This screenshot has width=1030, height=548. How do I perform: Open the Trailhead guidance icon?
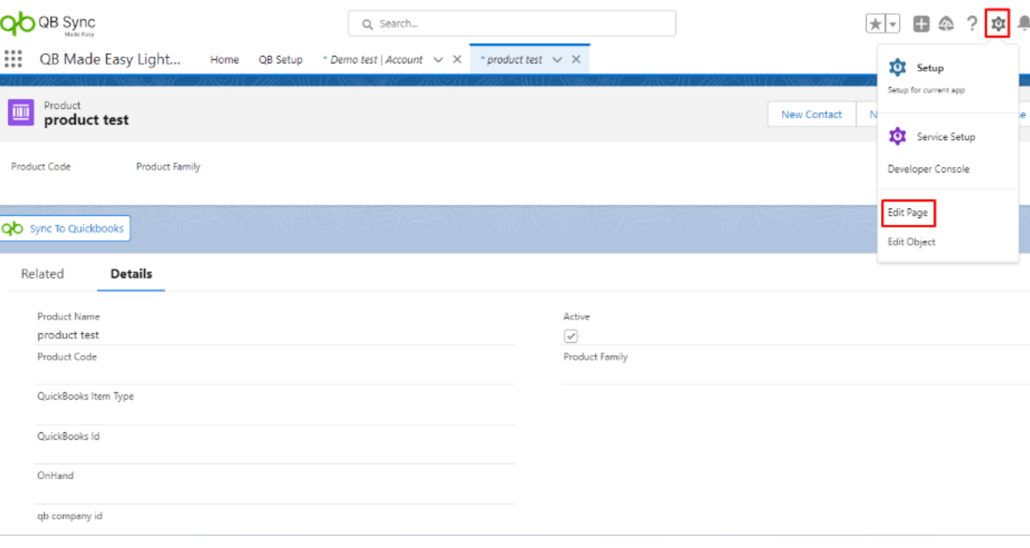click(x=946, y=24)
